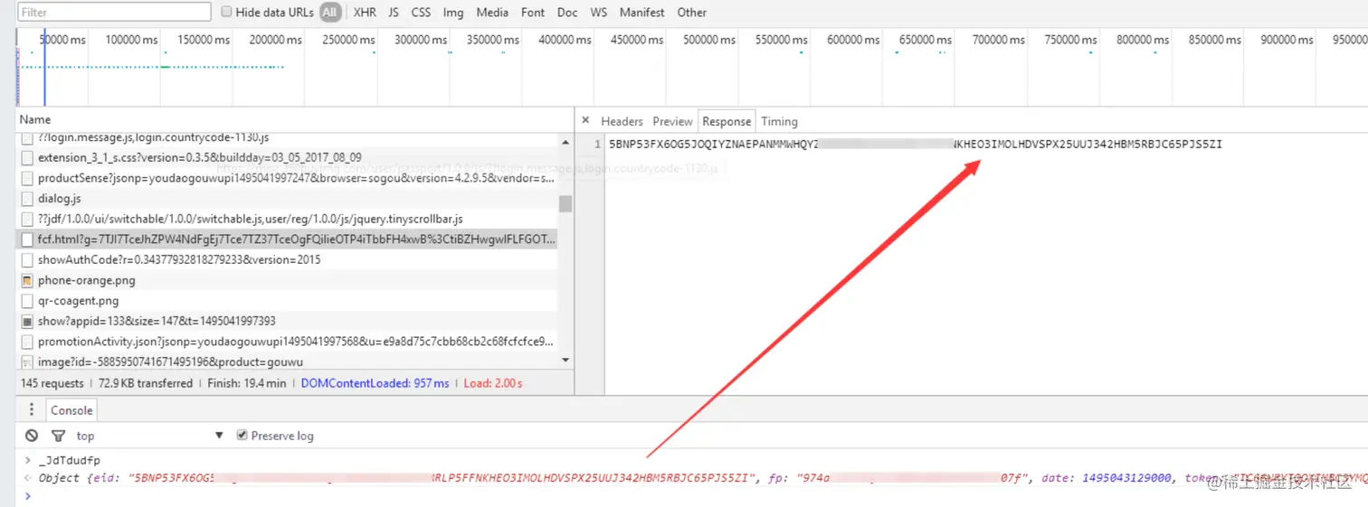Expand the logged Object in console
The width and height of the screenshot is (1368, 507).
pos(26,478)
